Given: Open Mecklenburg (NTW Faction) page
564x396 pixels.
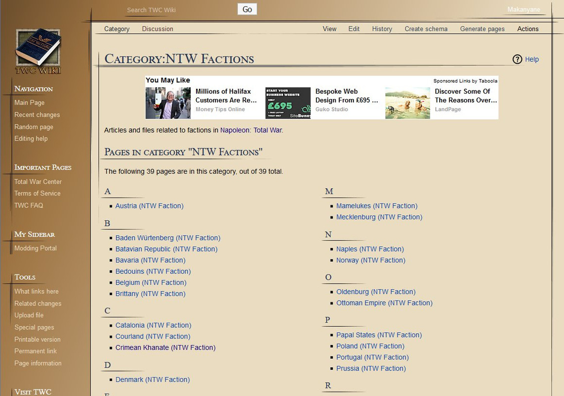Looking at the screenshot, I should [x=379, y=217].
